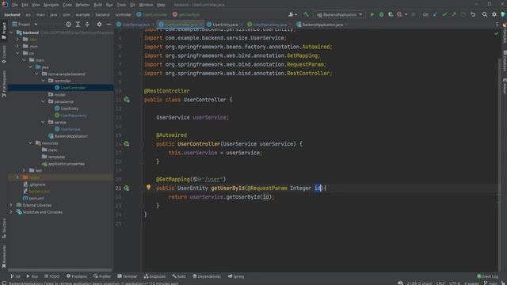
Task: Open Project panel options gear
Action: tap(99, 25)
